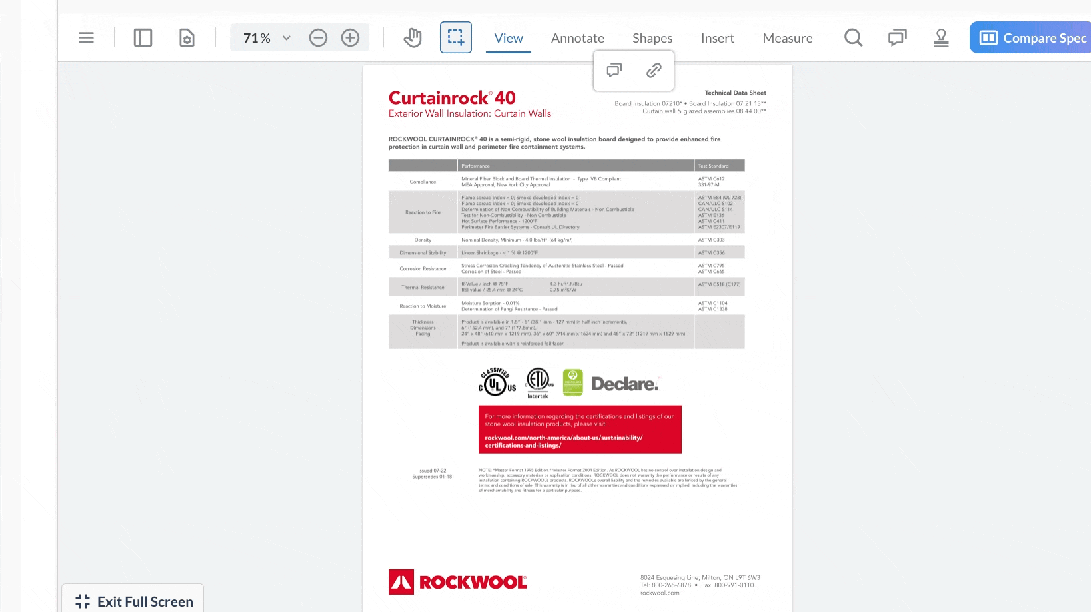Exit Full Screen mode

[134, 601]
